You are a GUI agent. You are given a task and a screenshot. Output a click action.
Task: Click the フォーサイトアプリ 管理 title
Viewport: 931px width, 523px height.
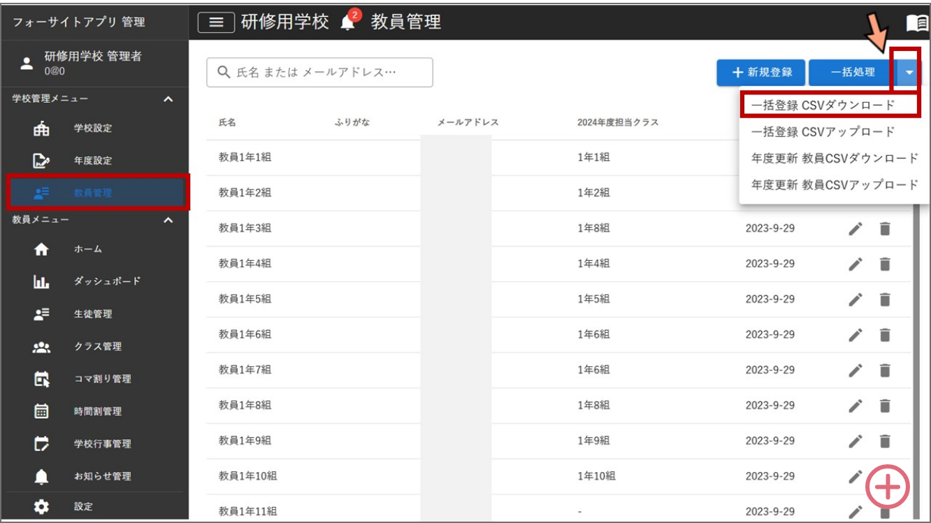point(79,22)
